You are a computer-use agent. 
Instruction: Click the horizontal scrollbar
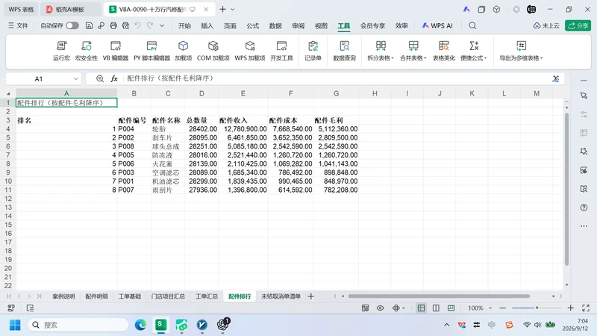439,296
